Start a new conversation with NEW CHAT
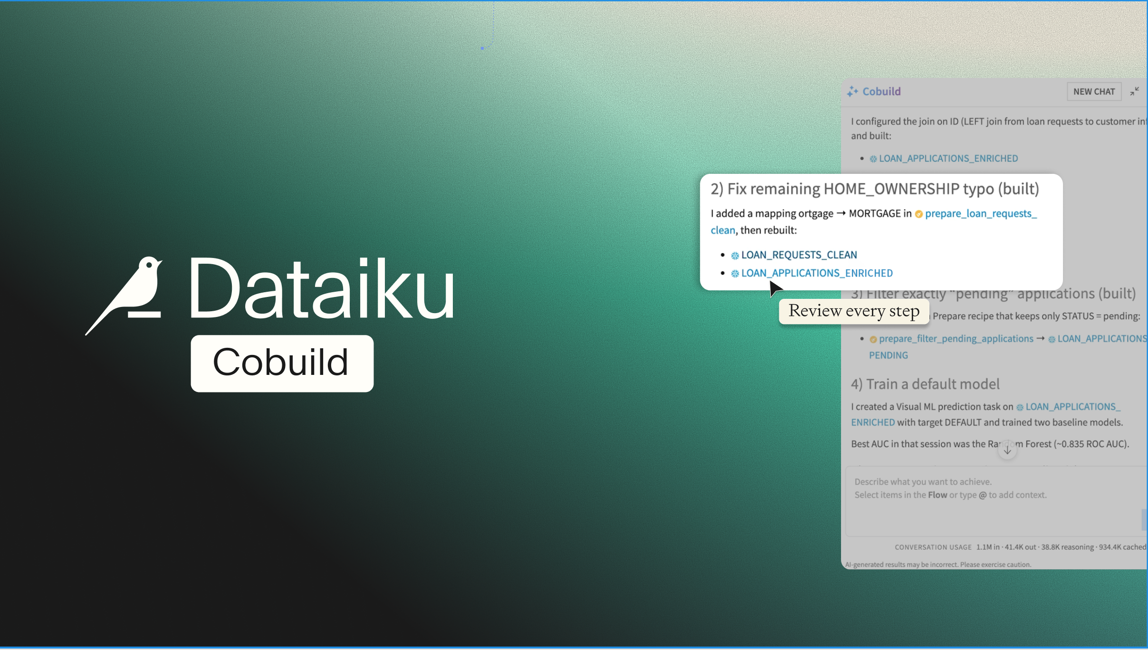This screenshot has height=650, width=1148. click(1094, 92)
